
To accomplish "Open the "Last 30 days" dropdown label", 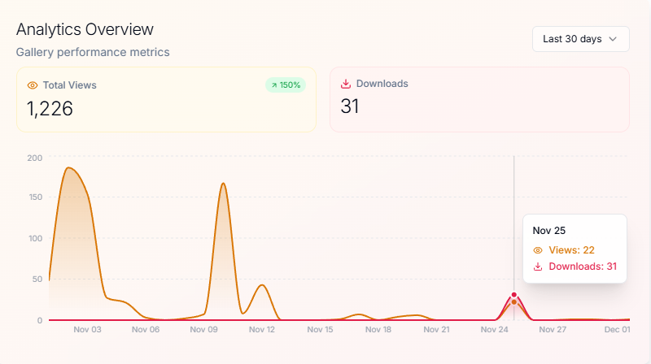I will [571, 38].
